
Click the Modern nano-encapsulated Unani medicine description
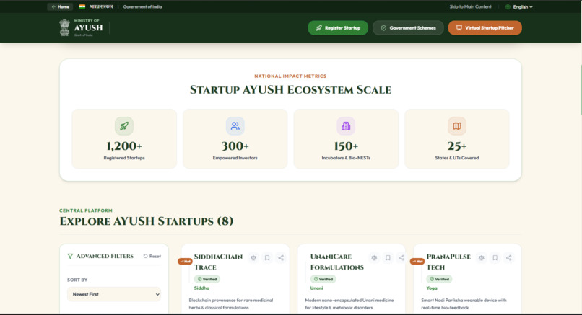click(x=349, y=304)
